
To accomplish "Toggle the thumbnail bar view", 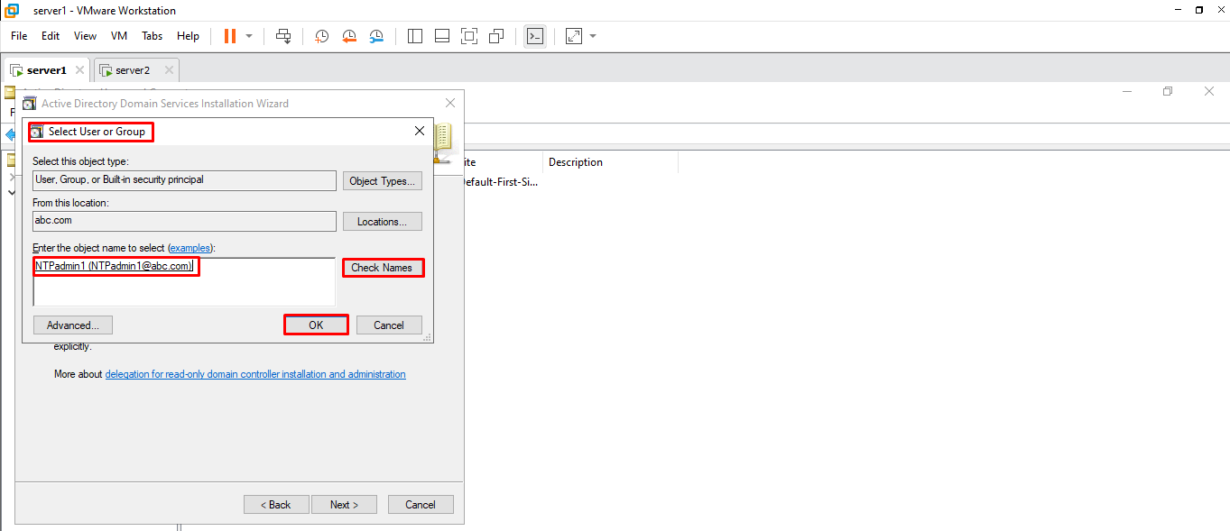I will [x=442, y=36].
